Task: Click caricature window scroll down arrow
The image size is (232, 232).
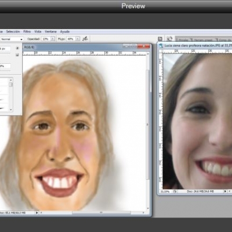Action: tap(148, 209)
